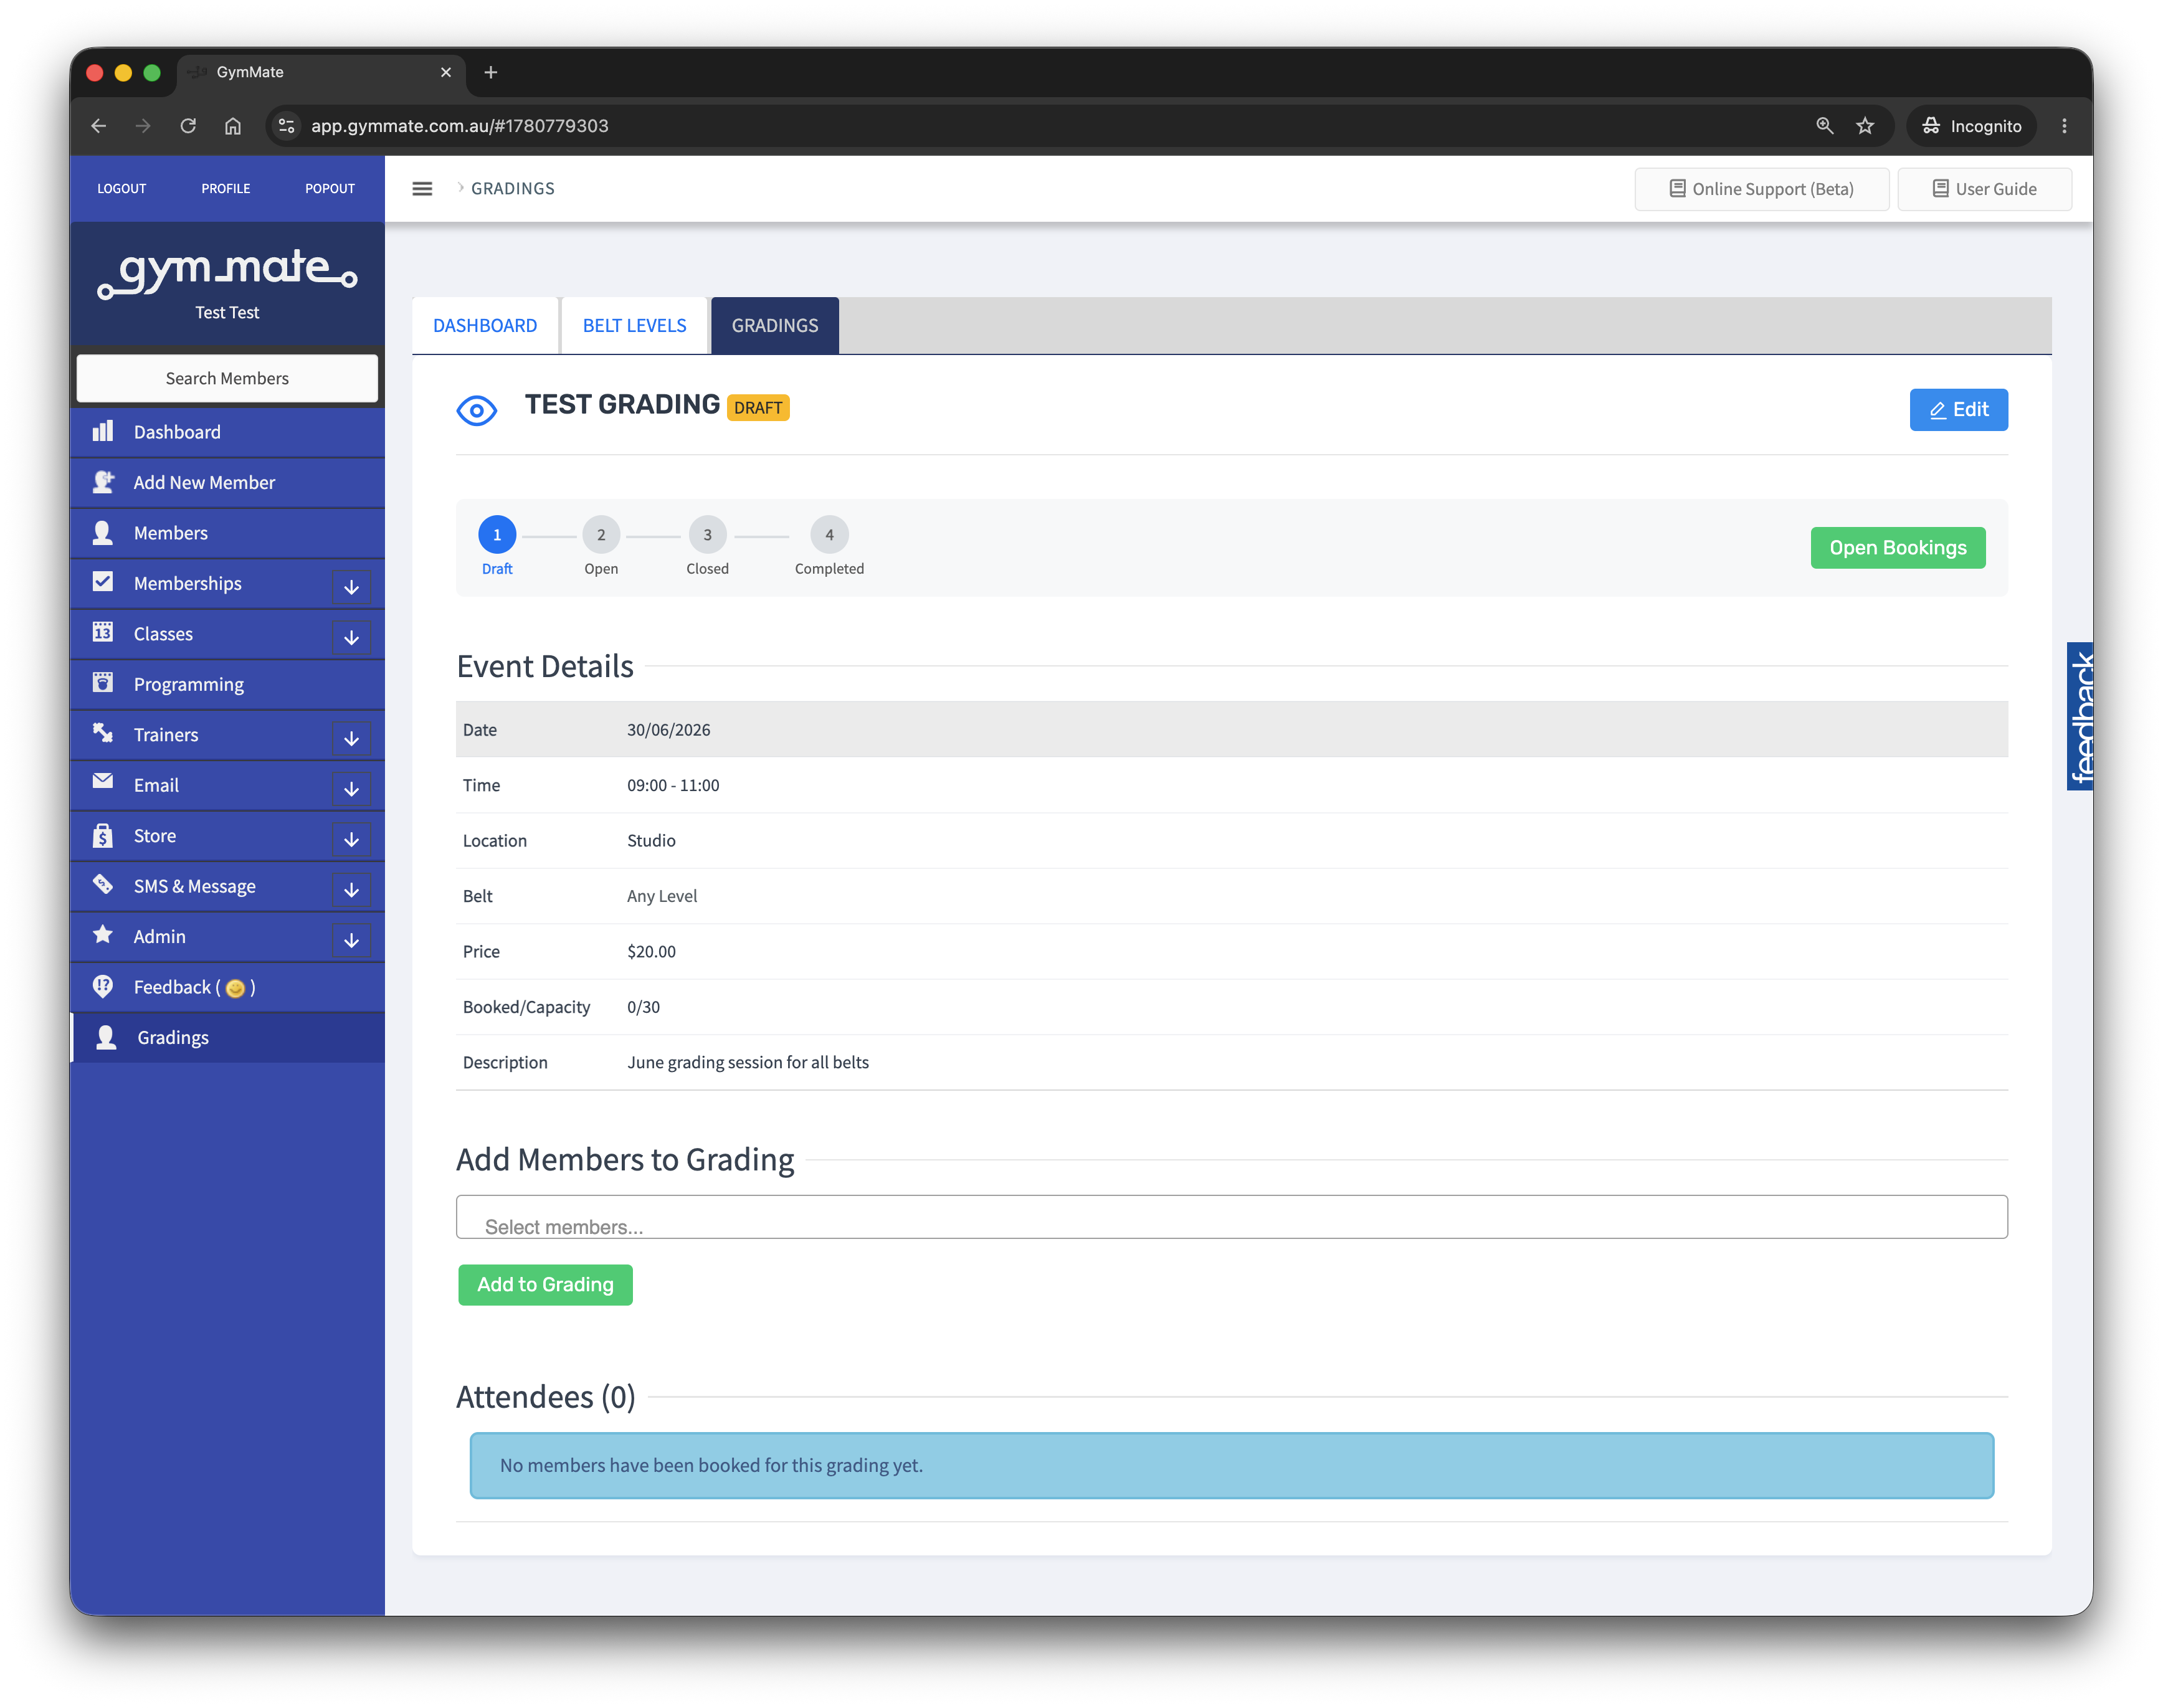
Task: Click step 1 Draft circle
Action: tap(497, 535)
